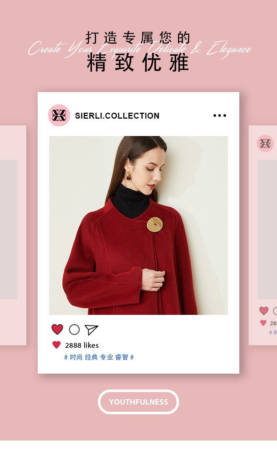Viewport: 277px width, 459px height.
Task: Switch to the left side post card
Action: click(13, 235)
